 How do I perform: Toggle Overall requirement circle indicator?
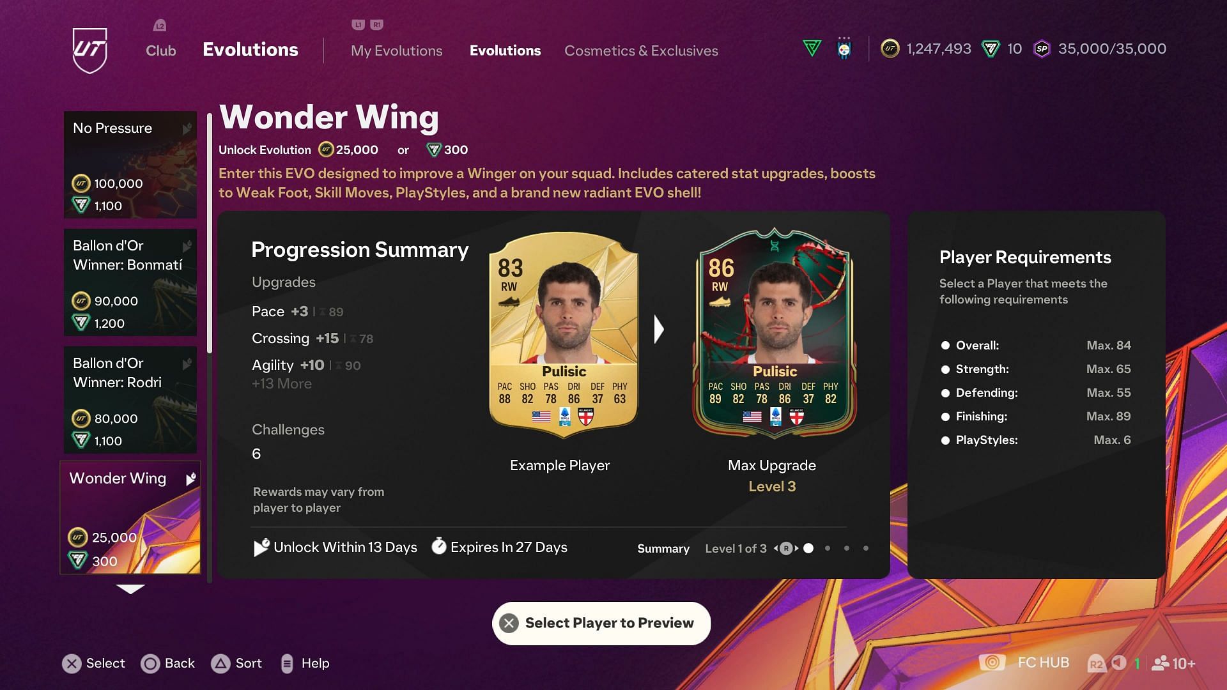944,346
